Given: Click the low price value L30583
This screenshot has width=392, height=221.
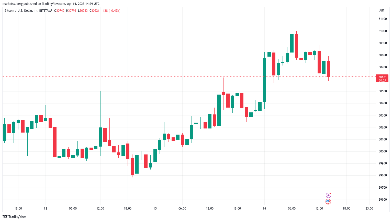Looking at the screenshot, I should coord(83,11).
